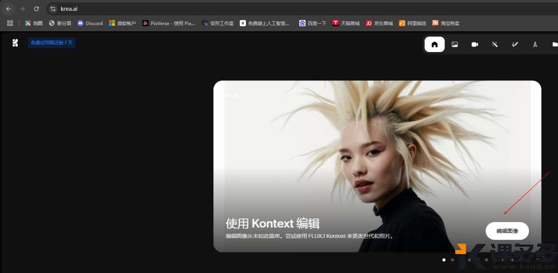Click the browser forward arrow
Image resolution: width=558 pixels, height=273 pixels.
pos(22,9)
